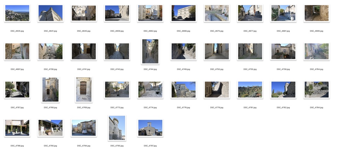
Task: Select the DSC_4695.jpg thumbnail
Action: (x=317, y=13)
